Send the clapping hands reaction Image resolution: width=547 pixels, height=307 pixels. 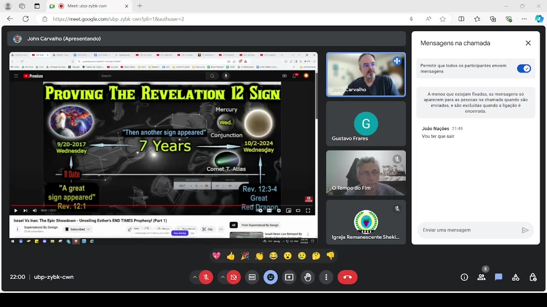pyautogui.click(x=259, y=256)
